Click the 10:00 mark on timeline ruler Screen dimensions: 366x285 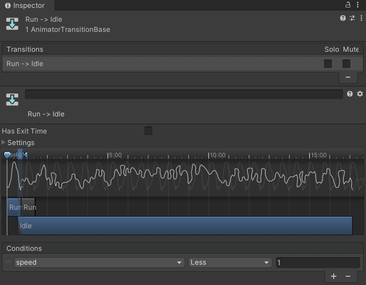tap(217, 155)
